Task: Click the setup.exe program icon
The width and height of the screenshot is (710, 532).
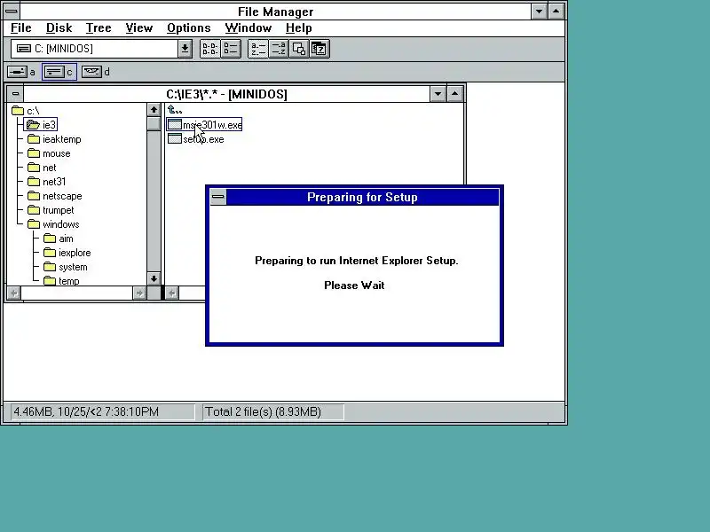Action: coord(175,138)
